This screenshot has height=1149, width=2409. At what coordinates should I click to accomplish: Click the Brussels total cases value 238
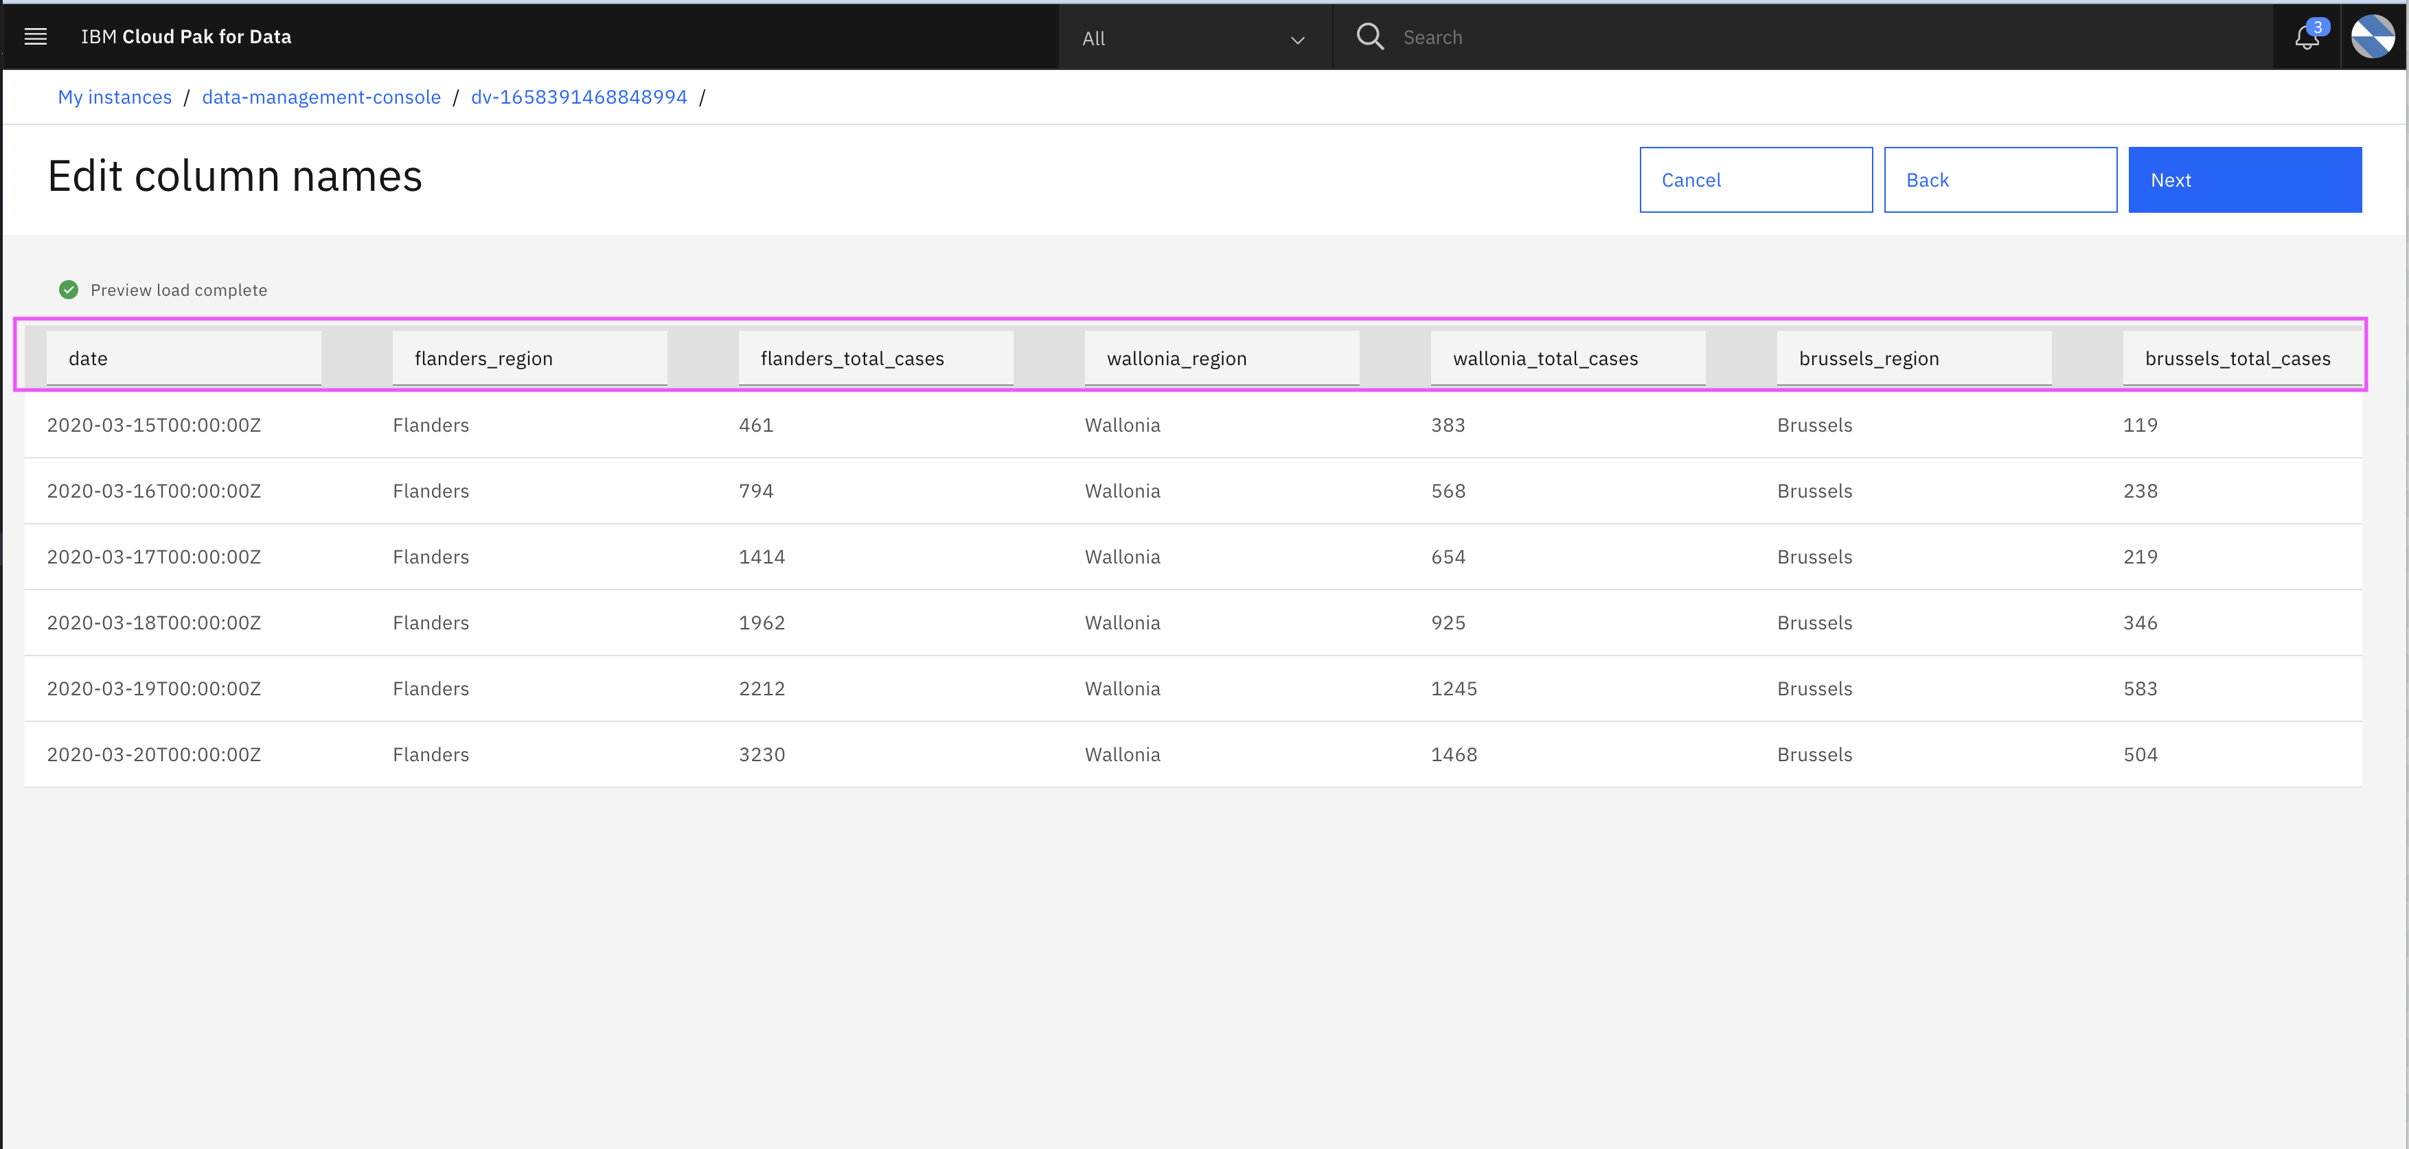(x=2140, y=491)
